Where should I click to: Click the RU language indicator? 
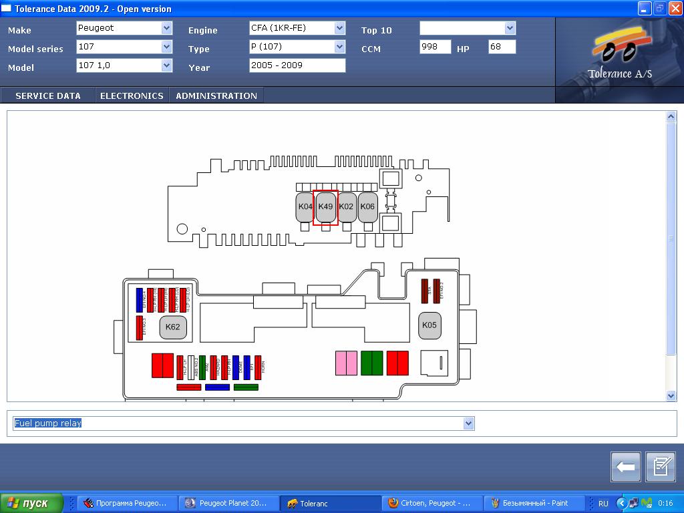pos(603,504)
